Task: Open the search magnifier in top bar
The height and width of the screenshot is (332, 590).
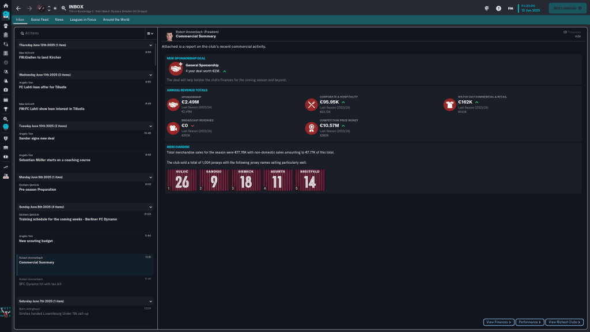Action: [63, 8]
